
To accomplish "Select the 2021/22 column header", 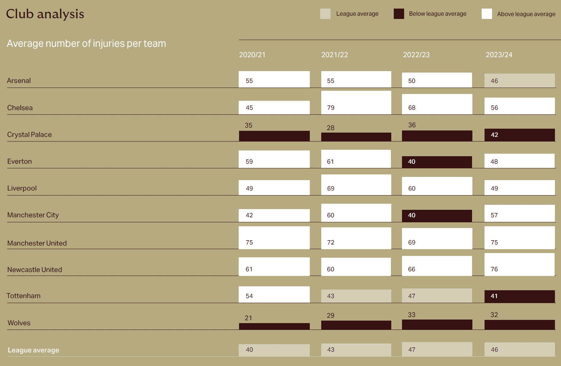I will (x=334, y=55).
